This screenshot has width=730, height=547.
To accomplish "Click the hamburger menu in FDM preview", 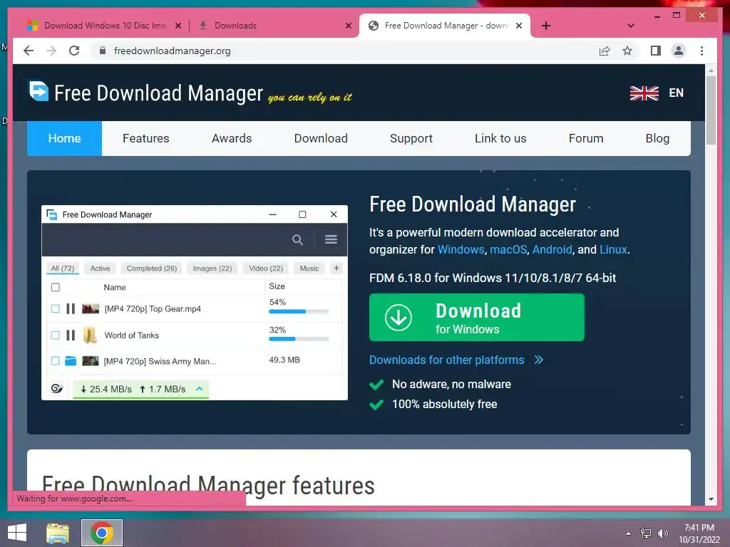I will pos(331,239).
